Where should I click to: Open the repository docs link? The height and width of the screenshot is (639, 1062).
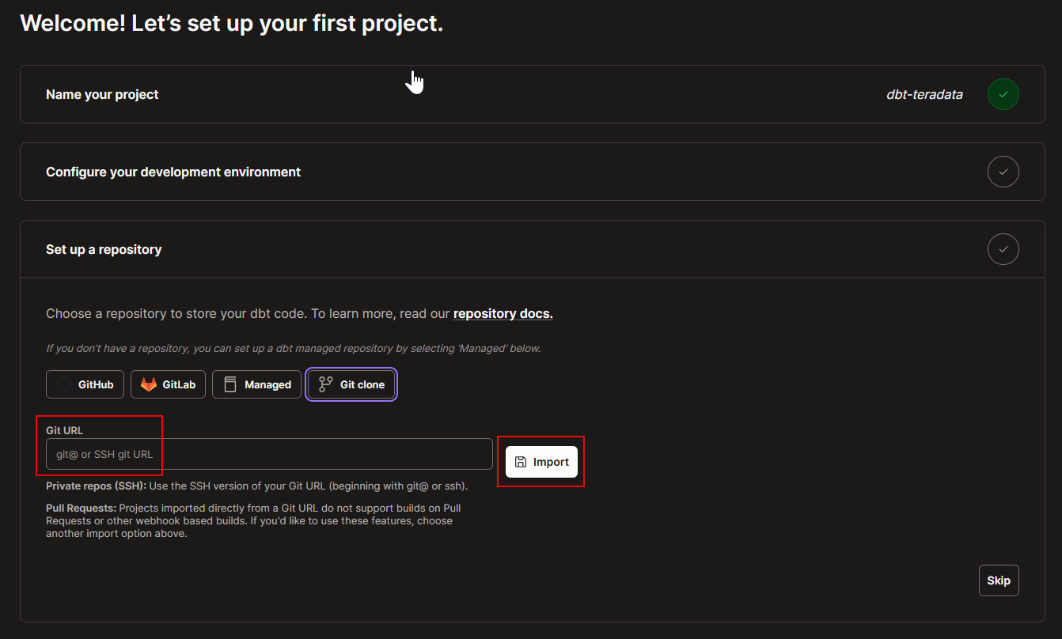pyautogui.click(x=503, y=313)
